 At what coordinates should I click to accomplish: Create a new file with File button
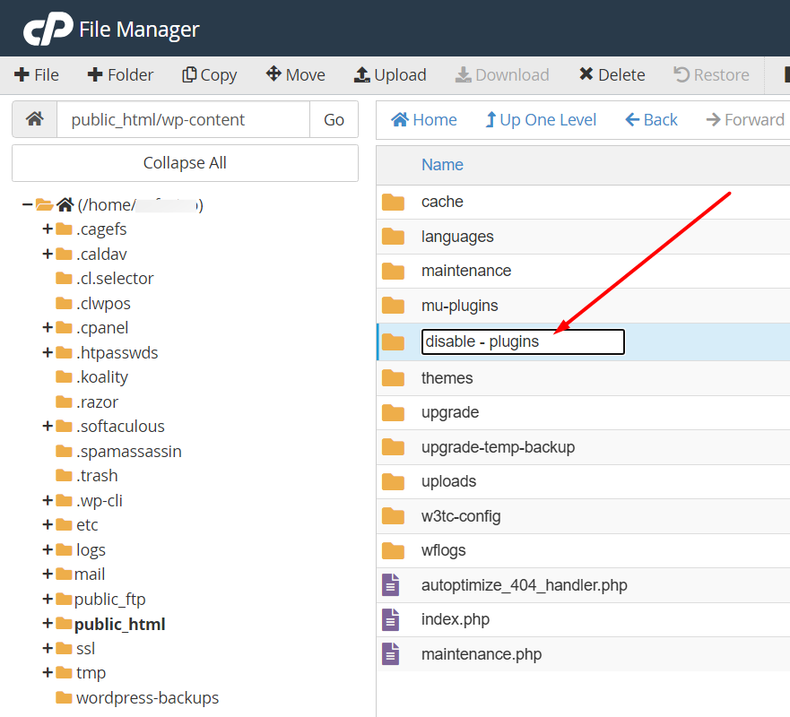click(x=36, y=75)
